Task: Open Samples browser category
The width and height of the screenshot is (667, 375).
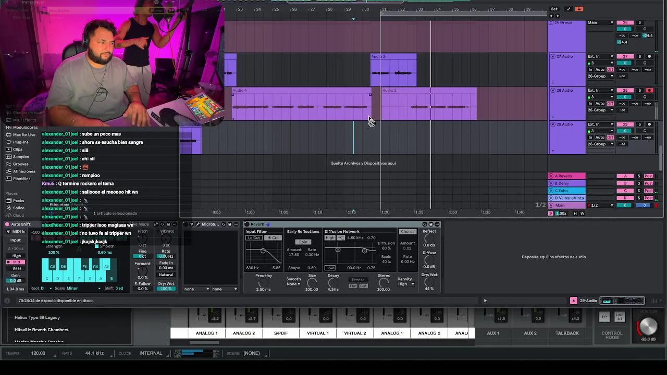Action: 21,157
